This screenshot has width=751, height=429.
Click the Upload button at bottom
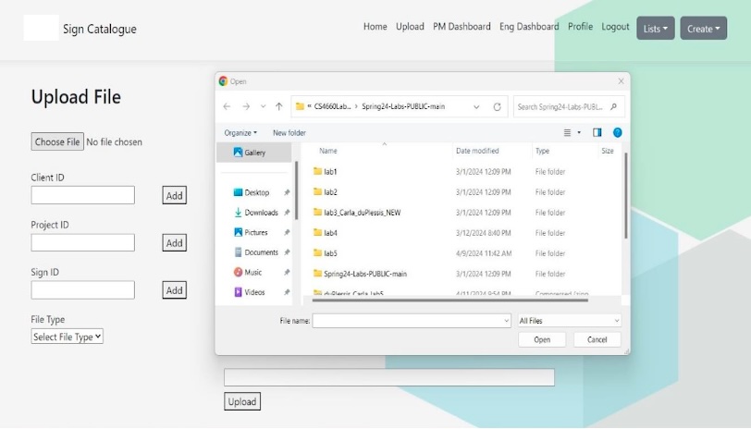click(x=242, y=401)
